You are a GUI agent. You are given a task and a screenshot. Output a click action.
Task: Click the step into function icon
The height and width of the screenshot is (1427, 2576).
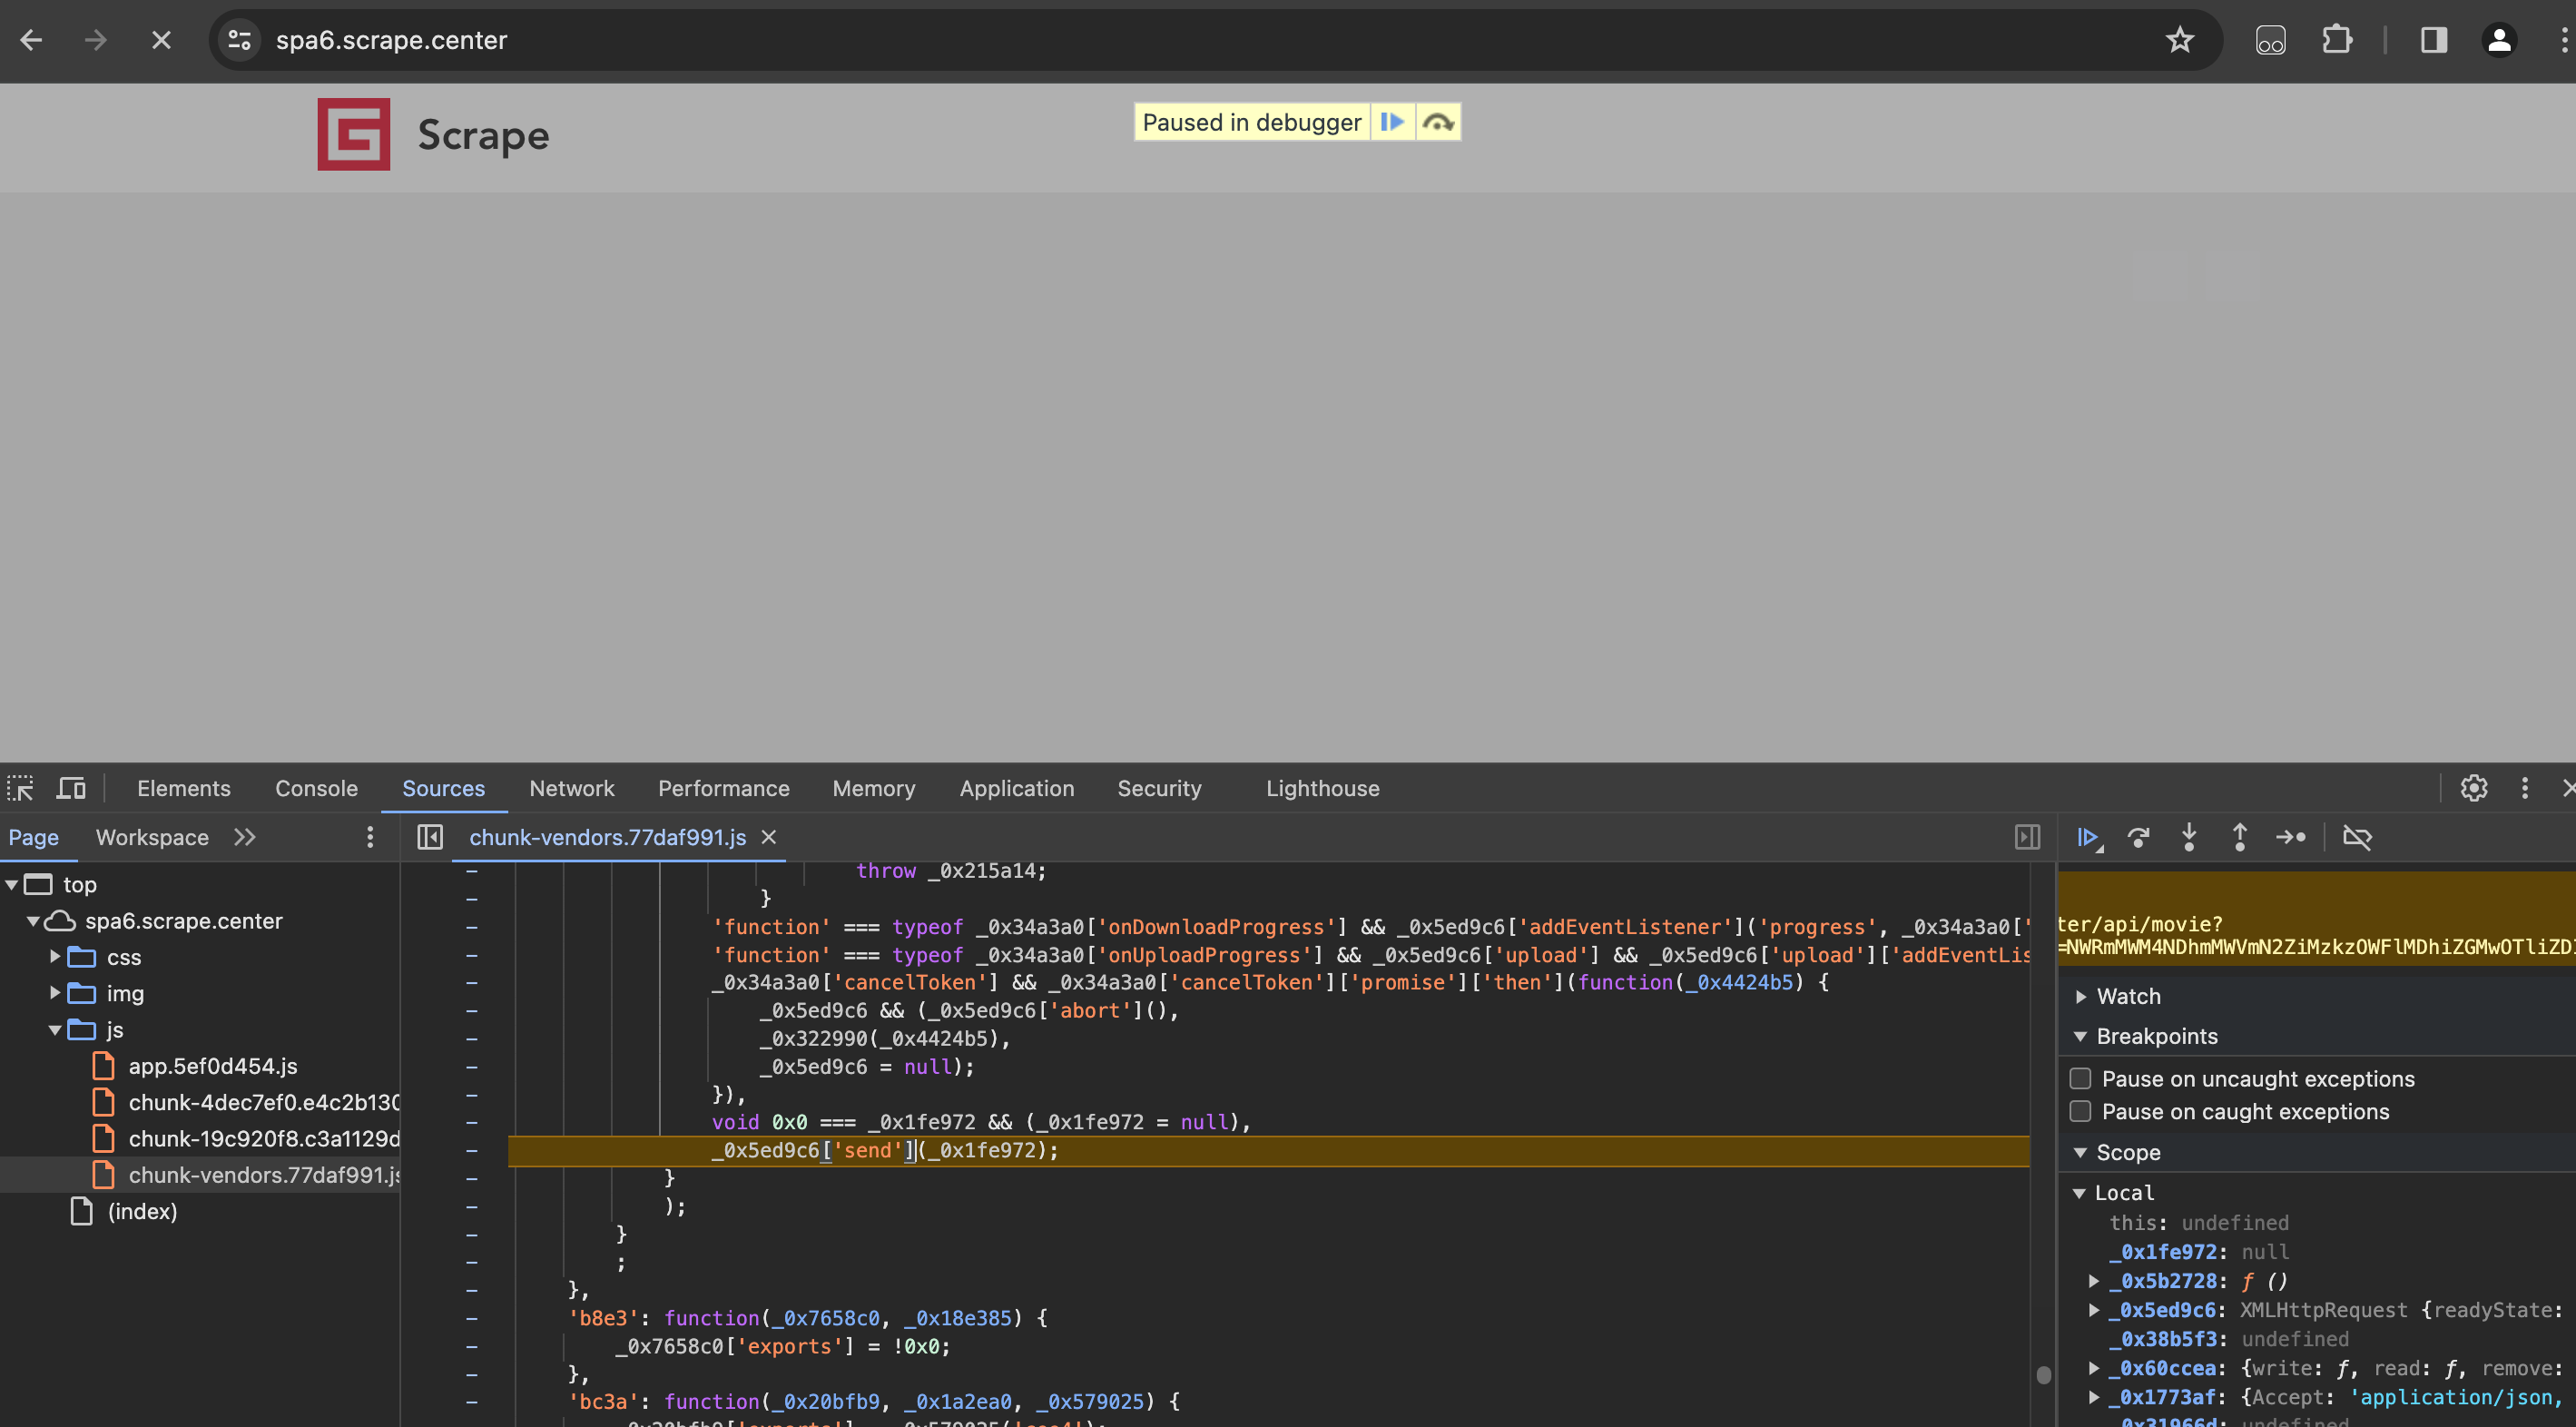tap(2189, 838)
